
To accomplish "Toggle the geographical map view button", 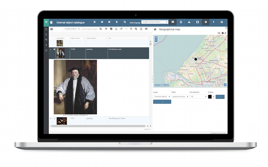I will point(206,22).
